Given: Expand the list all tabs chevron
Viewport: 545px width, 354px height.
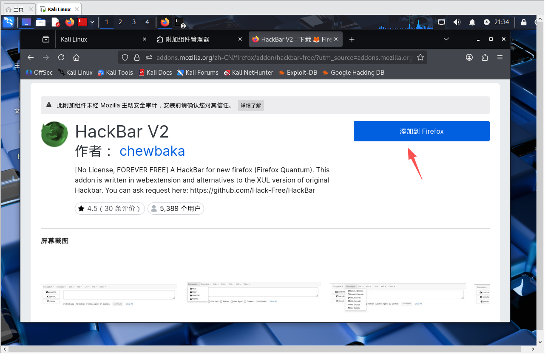Looking at the screenshot, I should click(446, 39).
